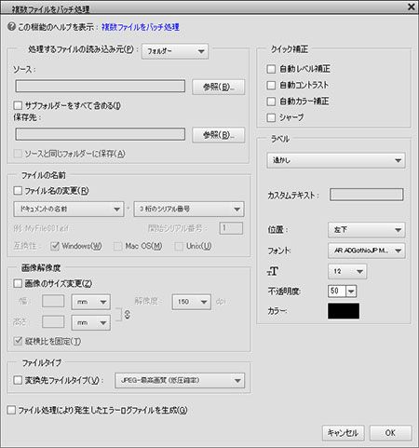The image size is (419, 448).
Task: Open the 不透明度 50 dropdown arrow
Action: (x=351, y=292)
